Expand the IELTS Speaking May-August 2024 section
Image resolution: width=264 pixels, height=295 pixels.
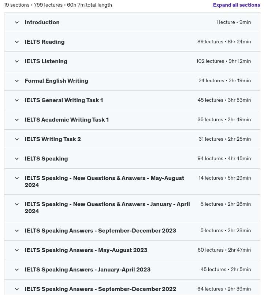pos(17,178)
